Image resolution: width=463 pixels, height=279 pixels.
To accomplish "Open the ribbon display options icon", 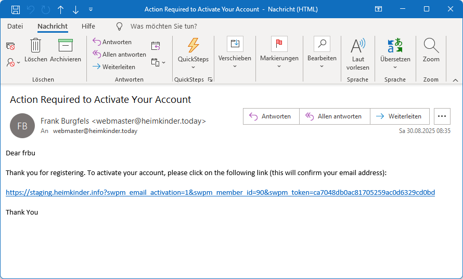I will [378, 9].
